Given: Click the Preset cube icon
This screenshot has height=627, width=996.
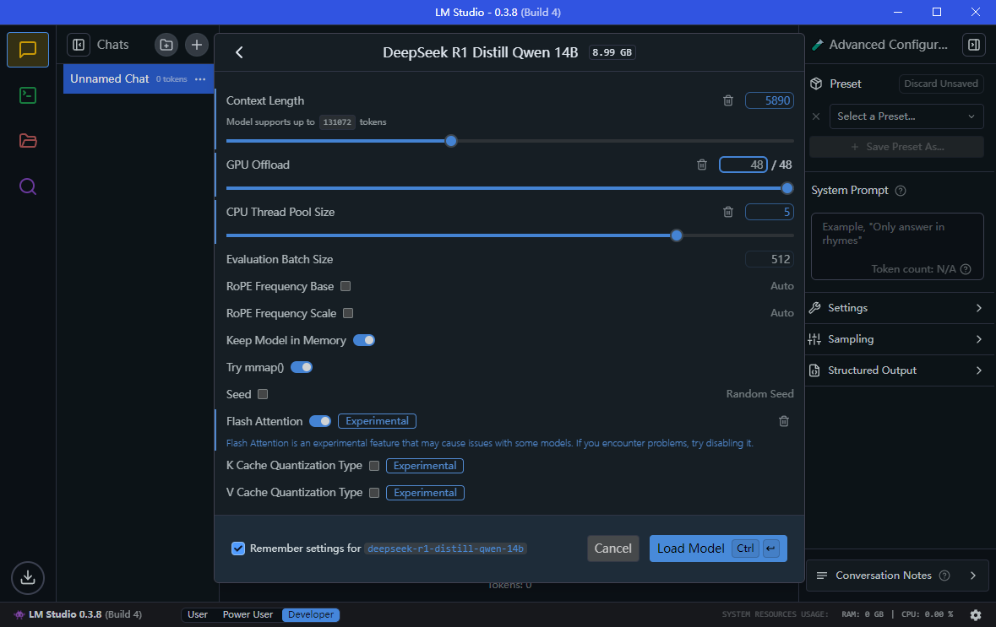Looking at the screenshot, I should 816,84.
